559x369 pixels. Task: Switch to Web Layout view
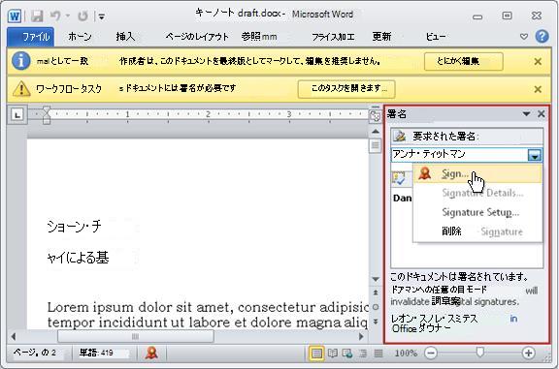pyautogui.click(x=347, y=354)
